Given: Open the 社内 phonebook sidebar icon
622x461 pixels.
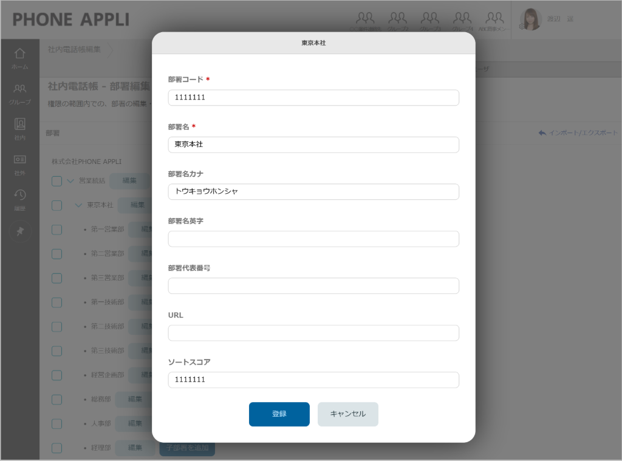Looking at the screenshot, I should [x=20, y=126].
